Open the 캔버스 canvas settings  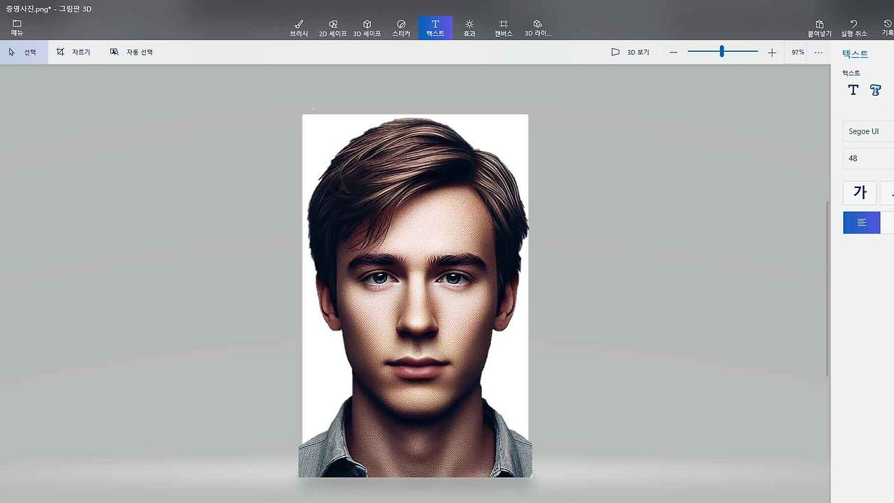503,28
